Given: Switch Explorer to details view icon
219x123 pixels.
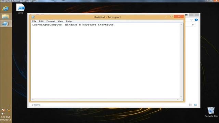Looking at the screenshot, I should click(x=190, y=105).
